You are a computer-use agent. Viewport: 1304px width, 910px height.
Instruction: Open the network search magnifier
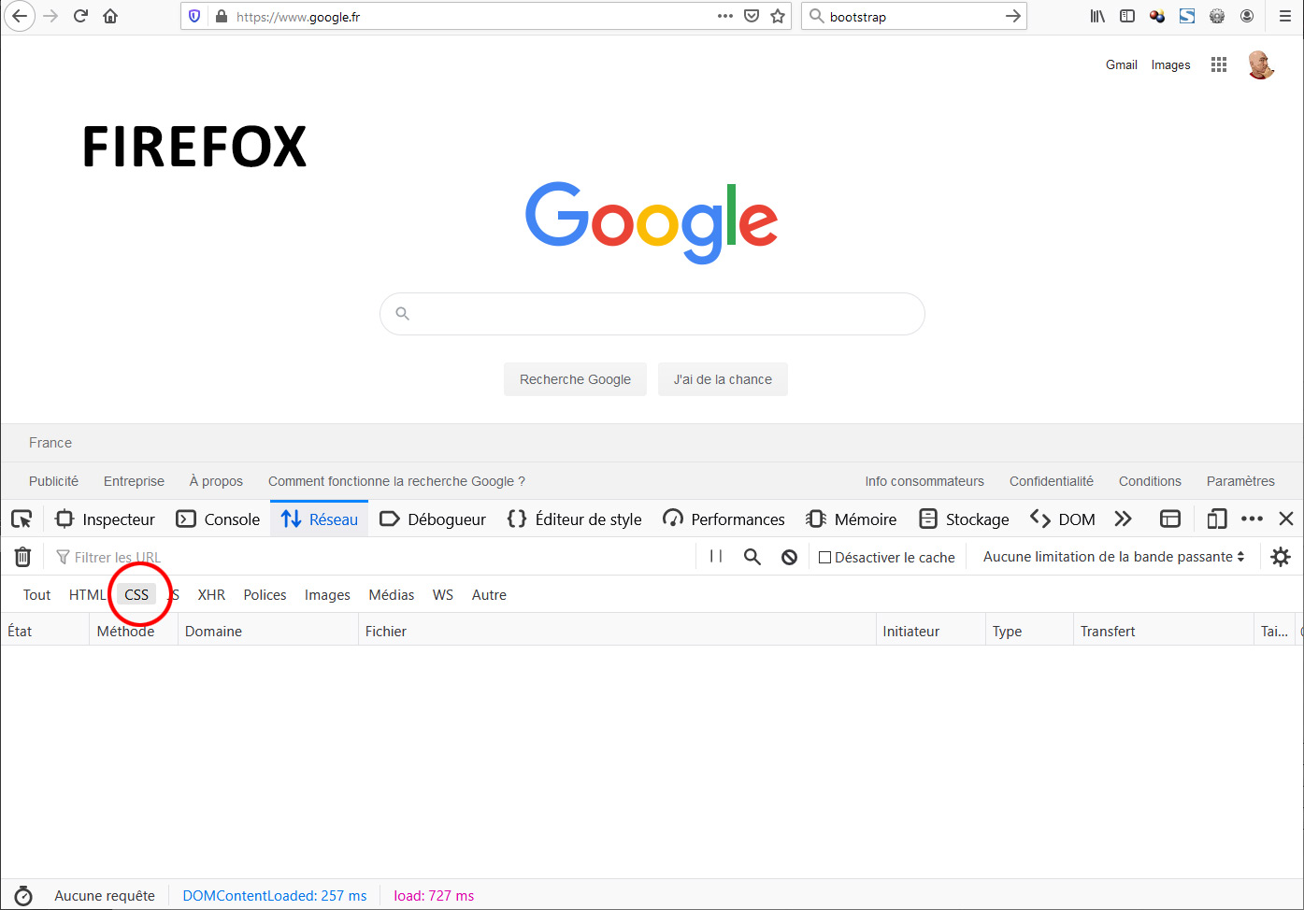tap(752, 557)
